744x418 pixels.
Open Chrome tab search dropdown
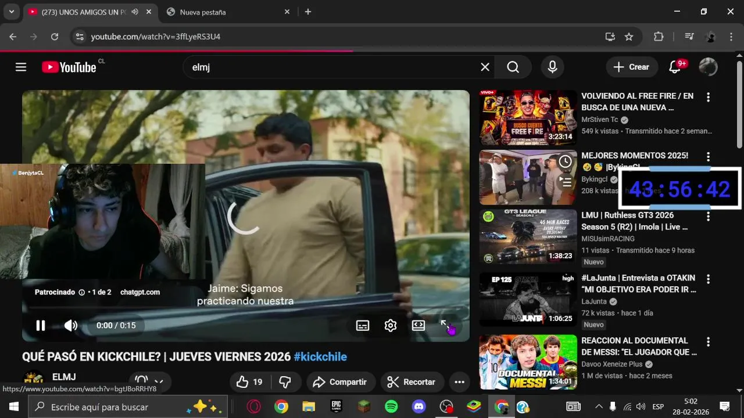click(x=11, y=12)
